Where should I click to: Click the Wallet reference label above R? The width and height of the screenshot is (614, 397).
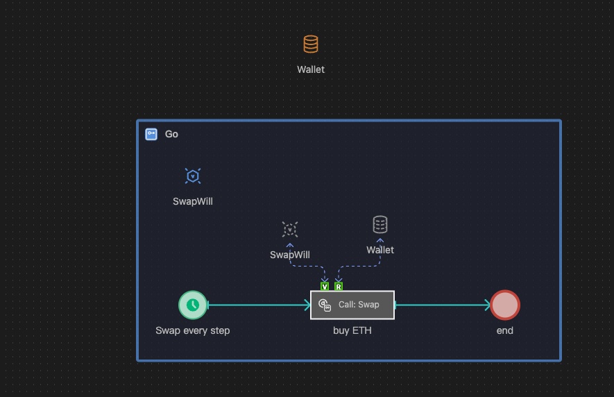pos(380,250)
